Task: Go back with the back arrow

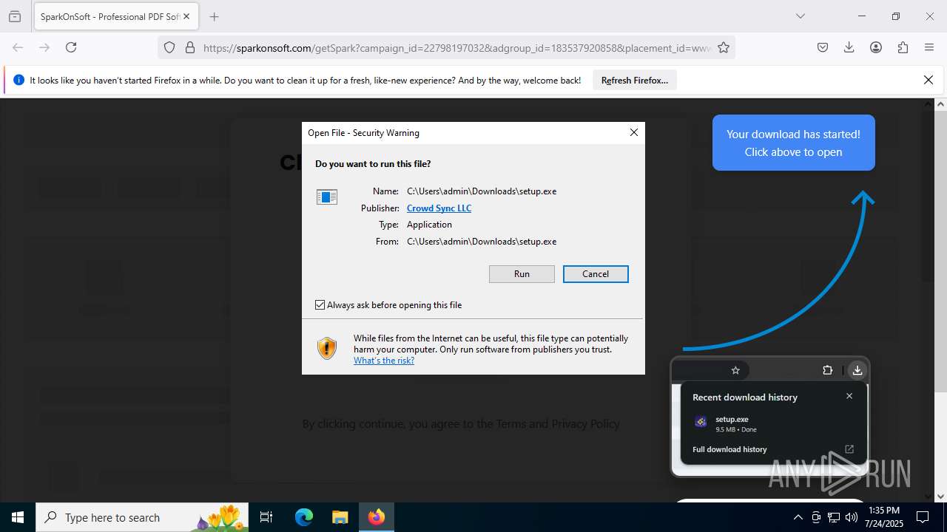Action: [18, 47]
